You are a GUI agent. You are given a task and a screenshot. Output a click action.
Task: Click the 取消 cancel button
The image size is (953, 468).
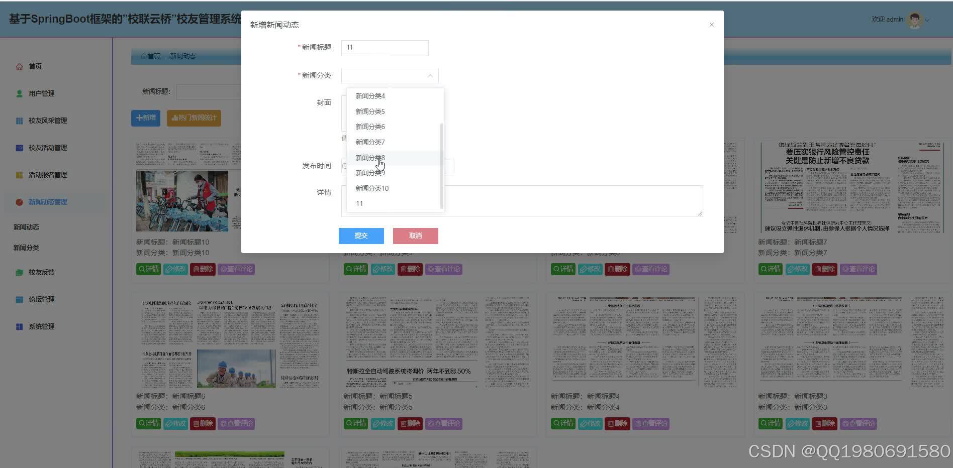(x=415, y=236)
